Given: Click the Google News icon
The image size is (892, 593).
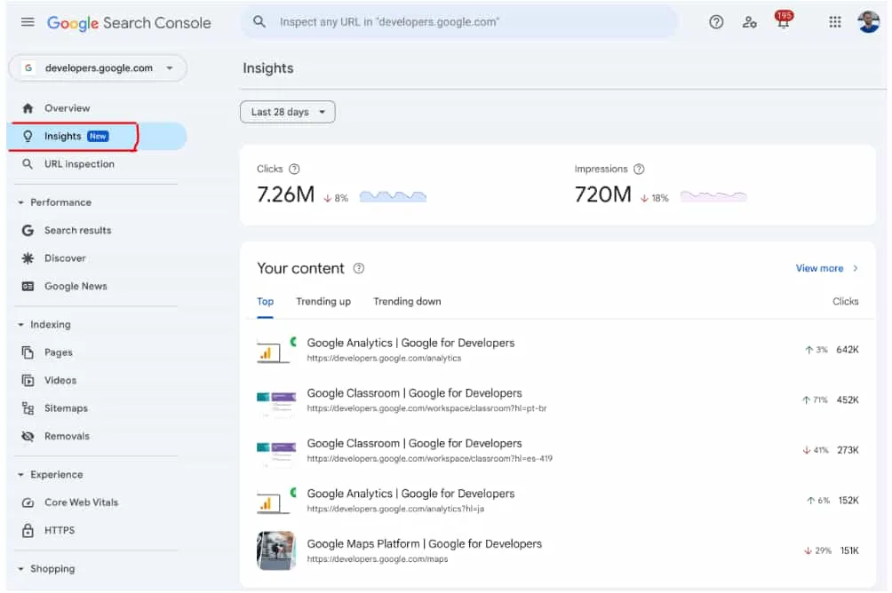Looking at the screenshot, I should pyautogui.click(x=28, y=286).
